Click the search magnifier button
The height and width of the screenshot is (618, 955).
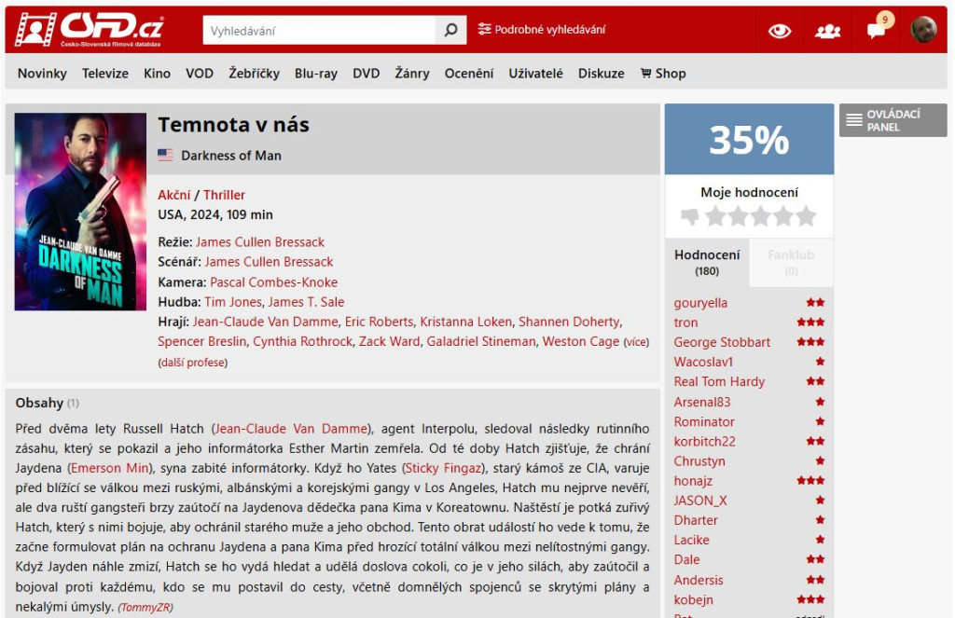point(450,30)
